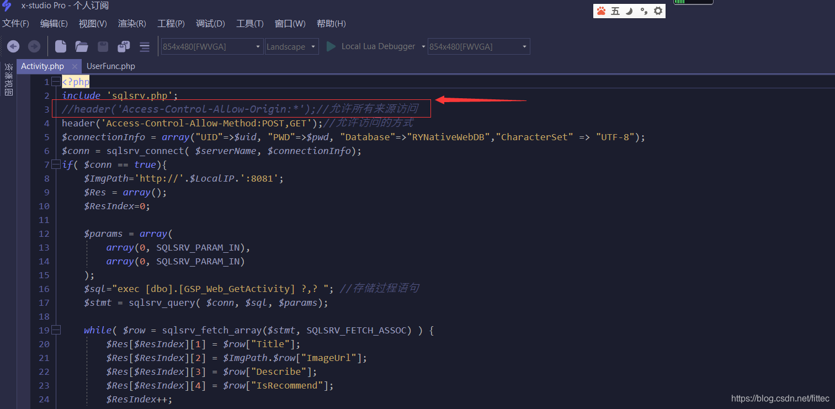Click the sqlsrv_query statement line
This screenshot has width=835, height=409.
206,302
